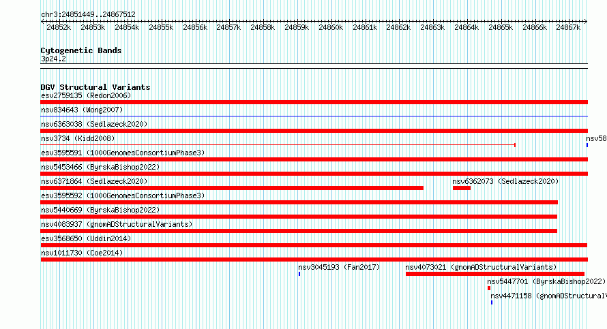Click the first esv3595591 (1000GenomesConsortiumPhase3) label
607x329 pixels.
pyautogui.click(x=123, y=153)
